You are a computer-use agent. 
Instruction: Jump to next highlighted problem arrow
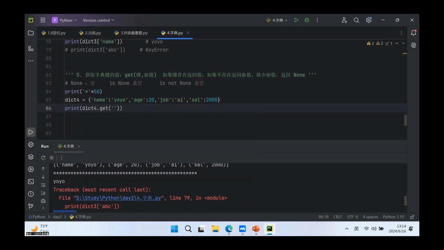pyautogui.click(x=403, y=43)
